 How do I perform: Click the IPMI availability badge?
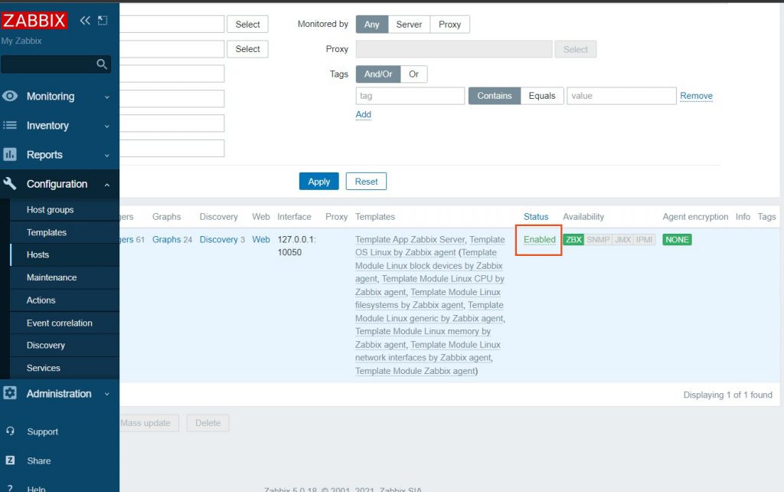coord(644,240)
